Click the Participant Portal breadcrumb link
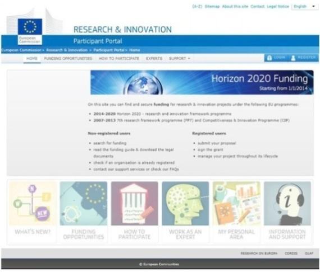The image size is (320, 272). click(x=109, y=50)
